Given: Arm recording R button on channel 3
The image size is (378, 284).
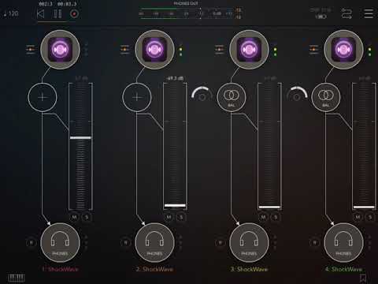Looking at the screenshot, I should tap(220, 242).
